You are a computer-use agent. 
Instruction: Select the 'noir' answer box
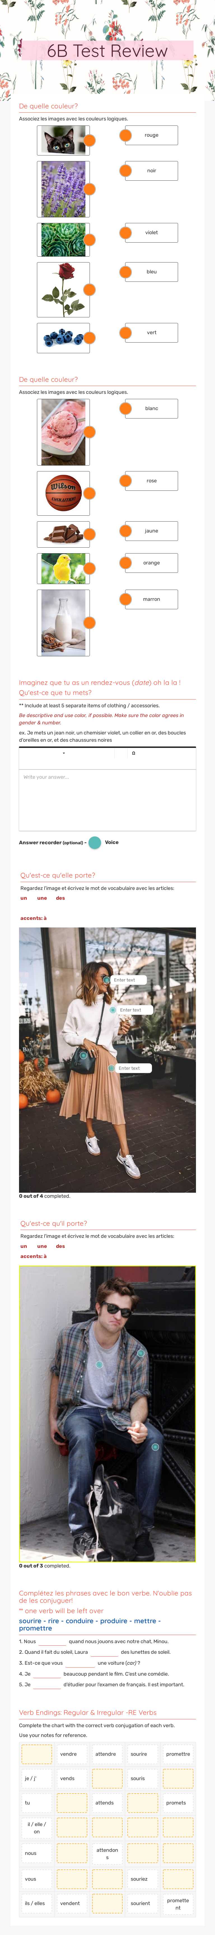coord(151,171)
